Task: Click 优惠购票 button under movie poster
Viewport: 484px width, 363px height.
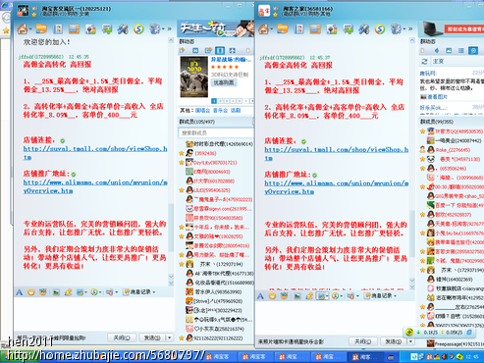Action: (x=224, y=82)
